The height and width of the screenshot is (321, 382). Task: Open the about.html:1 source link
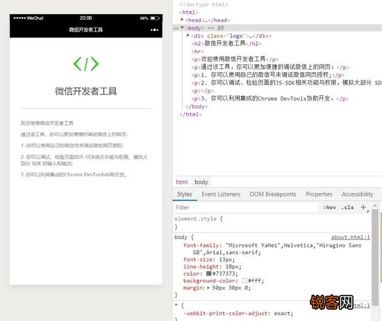350,237
